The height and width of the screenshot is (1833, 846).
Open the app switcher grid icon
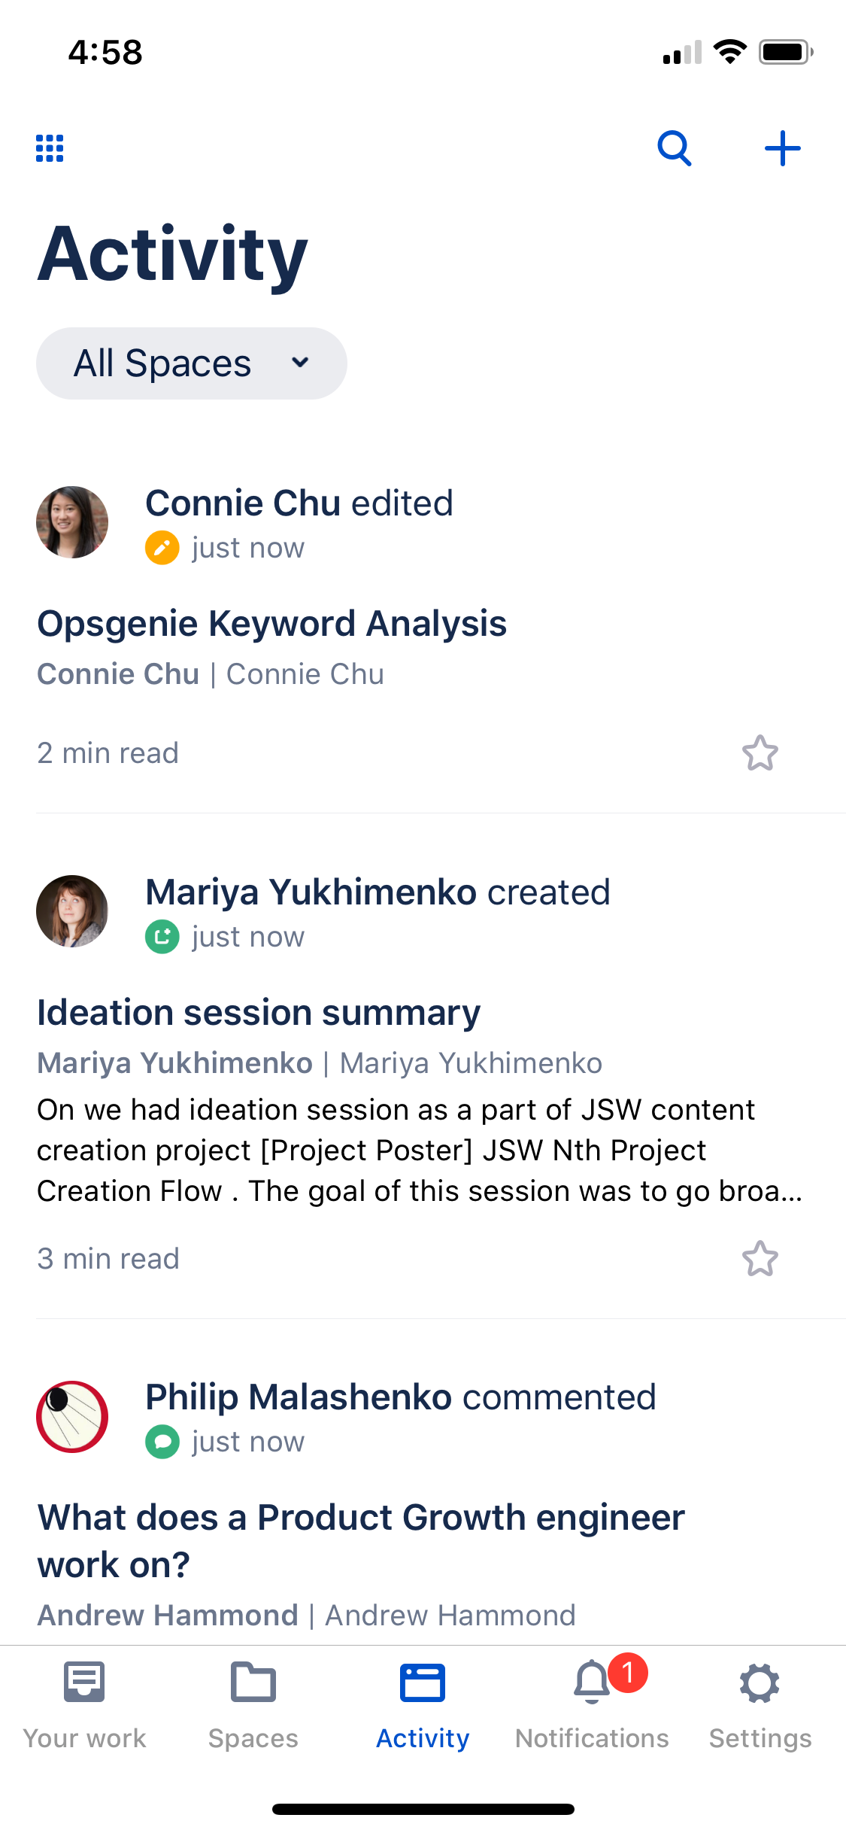point(50,148)
